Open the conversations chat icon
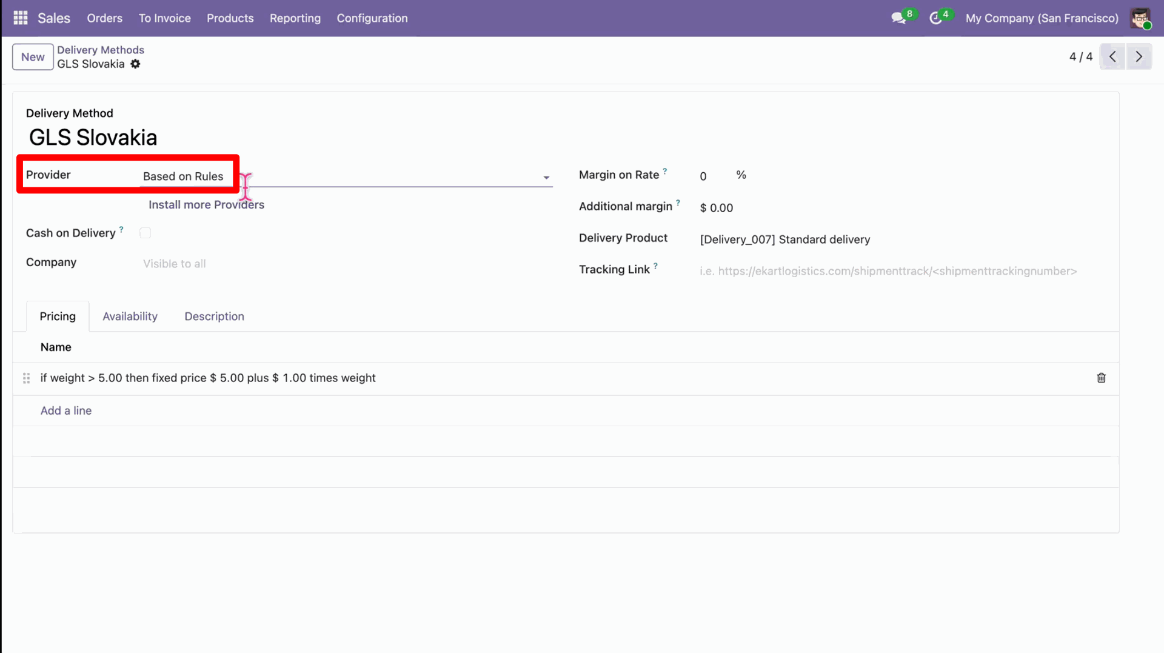1164x653 pixels. [x=898, y=18]
